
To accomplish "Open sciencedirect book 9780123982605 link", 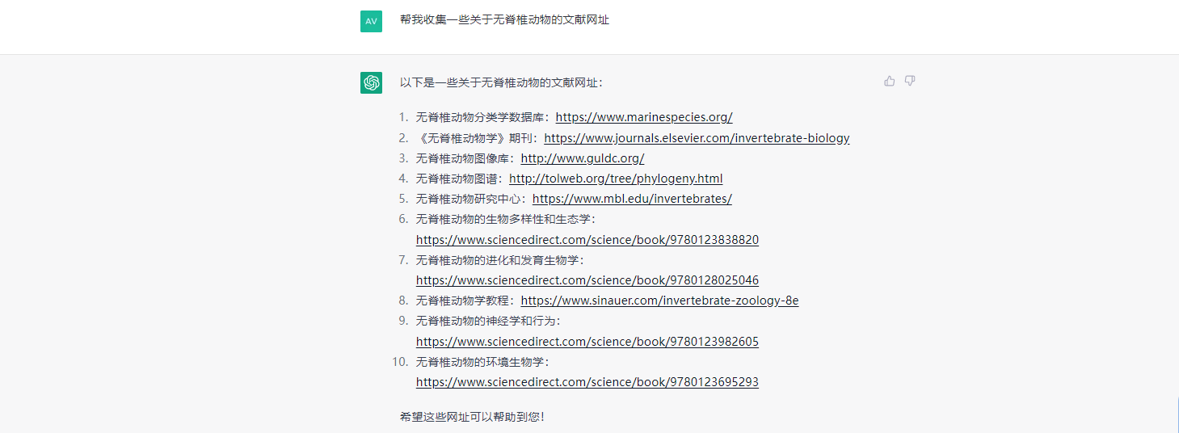I will coord(587,342).
